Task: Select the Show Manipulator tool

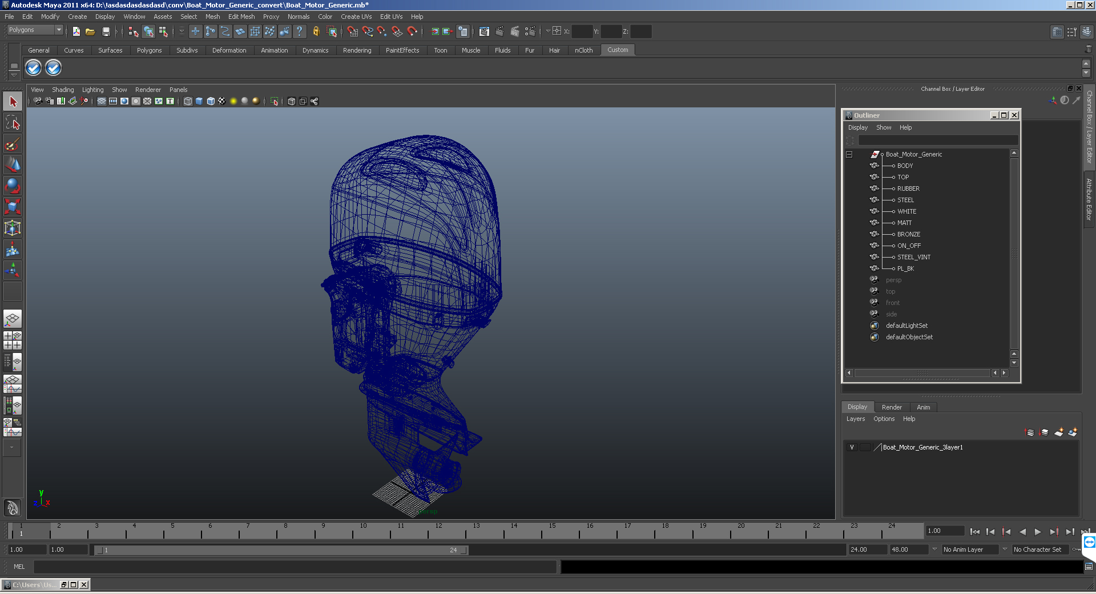Action: tap(13, 270)
